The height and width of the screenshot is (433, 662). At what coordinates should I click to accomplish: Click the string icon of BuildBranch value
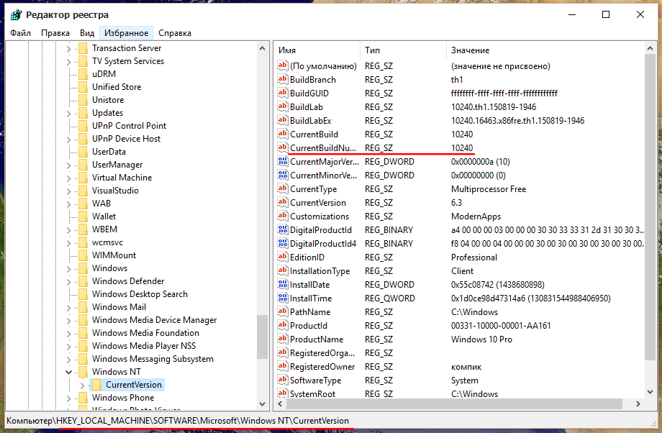click(x=283, y=79)
